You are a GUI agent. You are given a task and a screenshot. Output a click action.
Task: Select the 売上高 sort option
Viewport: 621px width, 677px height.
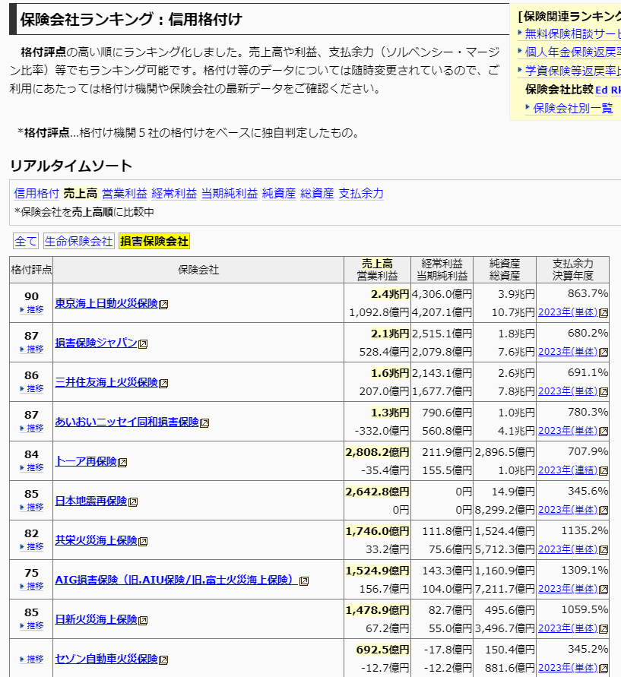81,194
